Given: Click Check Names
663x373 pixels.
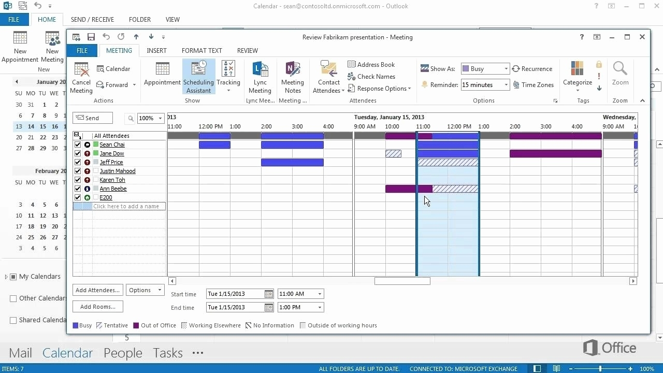Looking at the screenshot, I should (x=371, y=76).
